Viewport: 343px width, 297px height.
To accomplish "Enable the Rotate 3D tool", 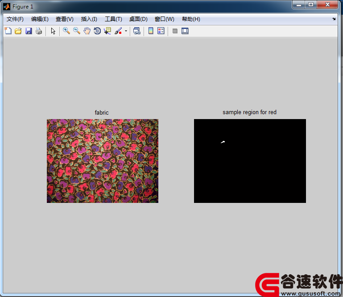I will pos(97,31).
